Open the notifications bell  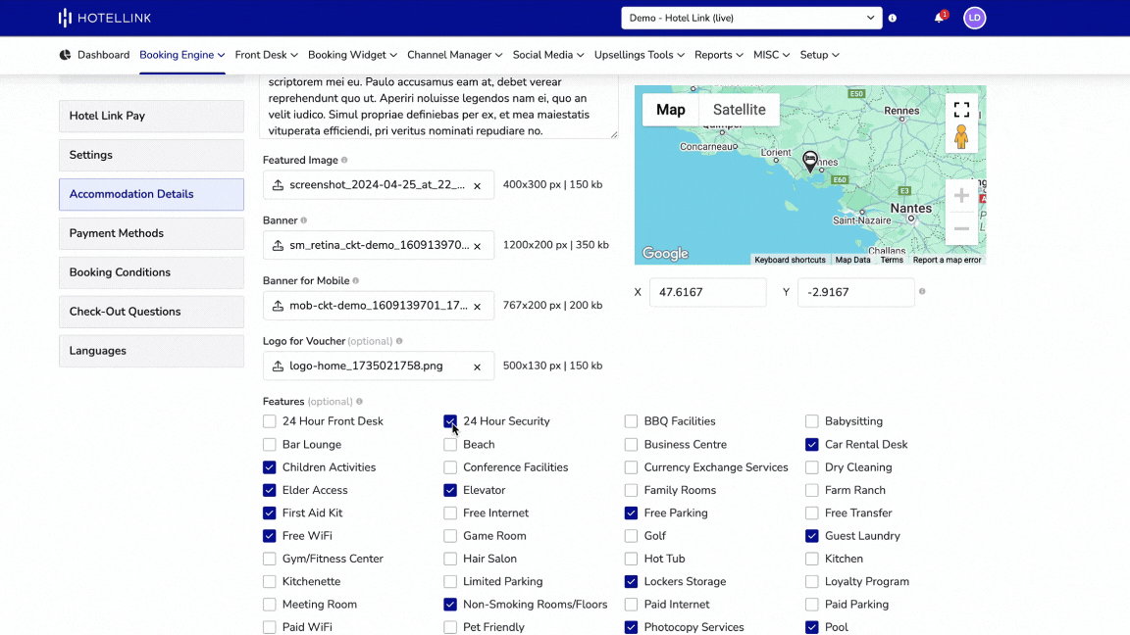pos(939,18)
